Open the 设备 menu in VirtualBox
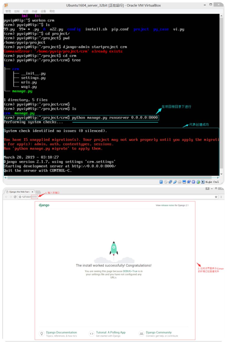The height and width of the screenshot is (344, 227). coord(43,11)
